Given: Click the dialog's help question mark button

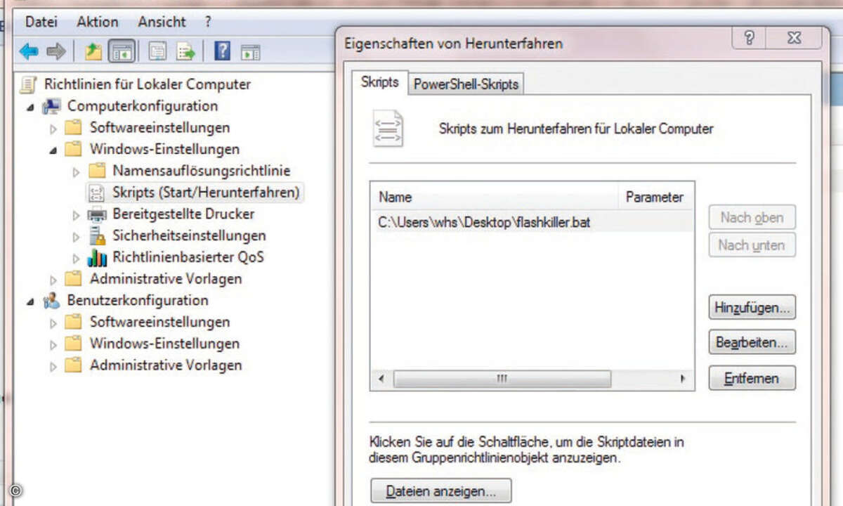Looking at the screenshot, I should (x=749, y=37).
